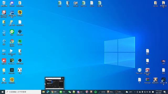Open Spotify from the taskbar
Image resolution: width=168 pixels, height=94 pixels.
pyautogui.click(x=96, y=92)
